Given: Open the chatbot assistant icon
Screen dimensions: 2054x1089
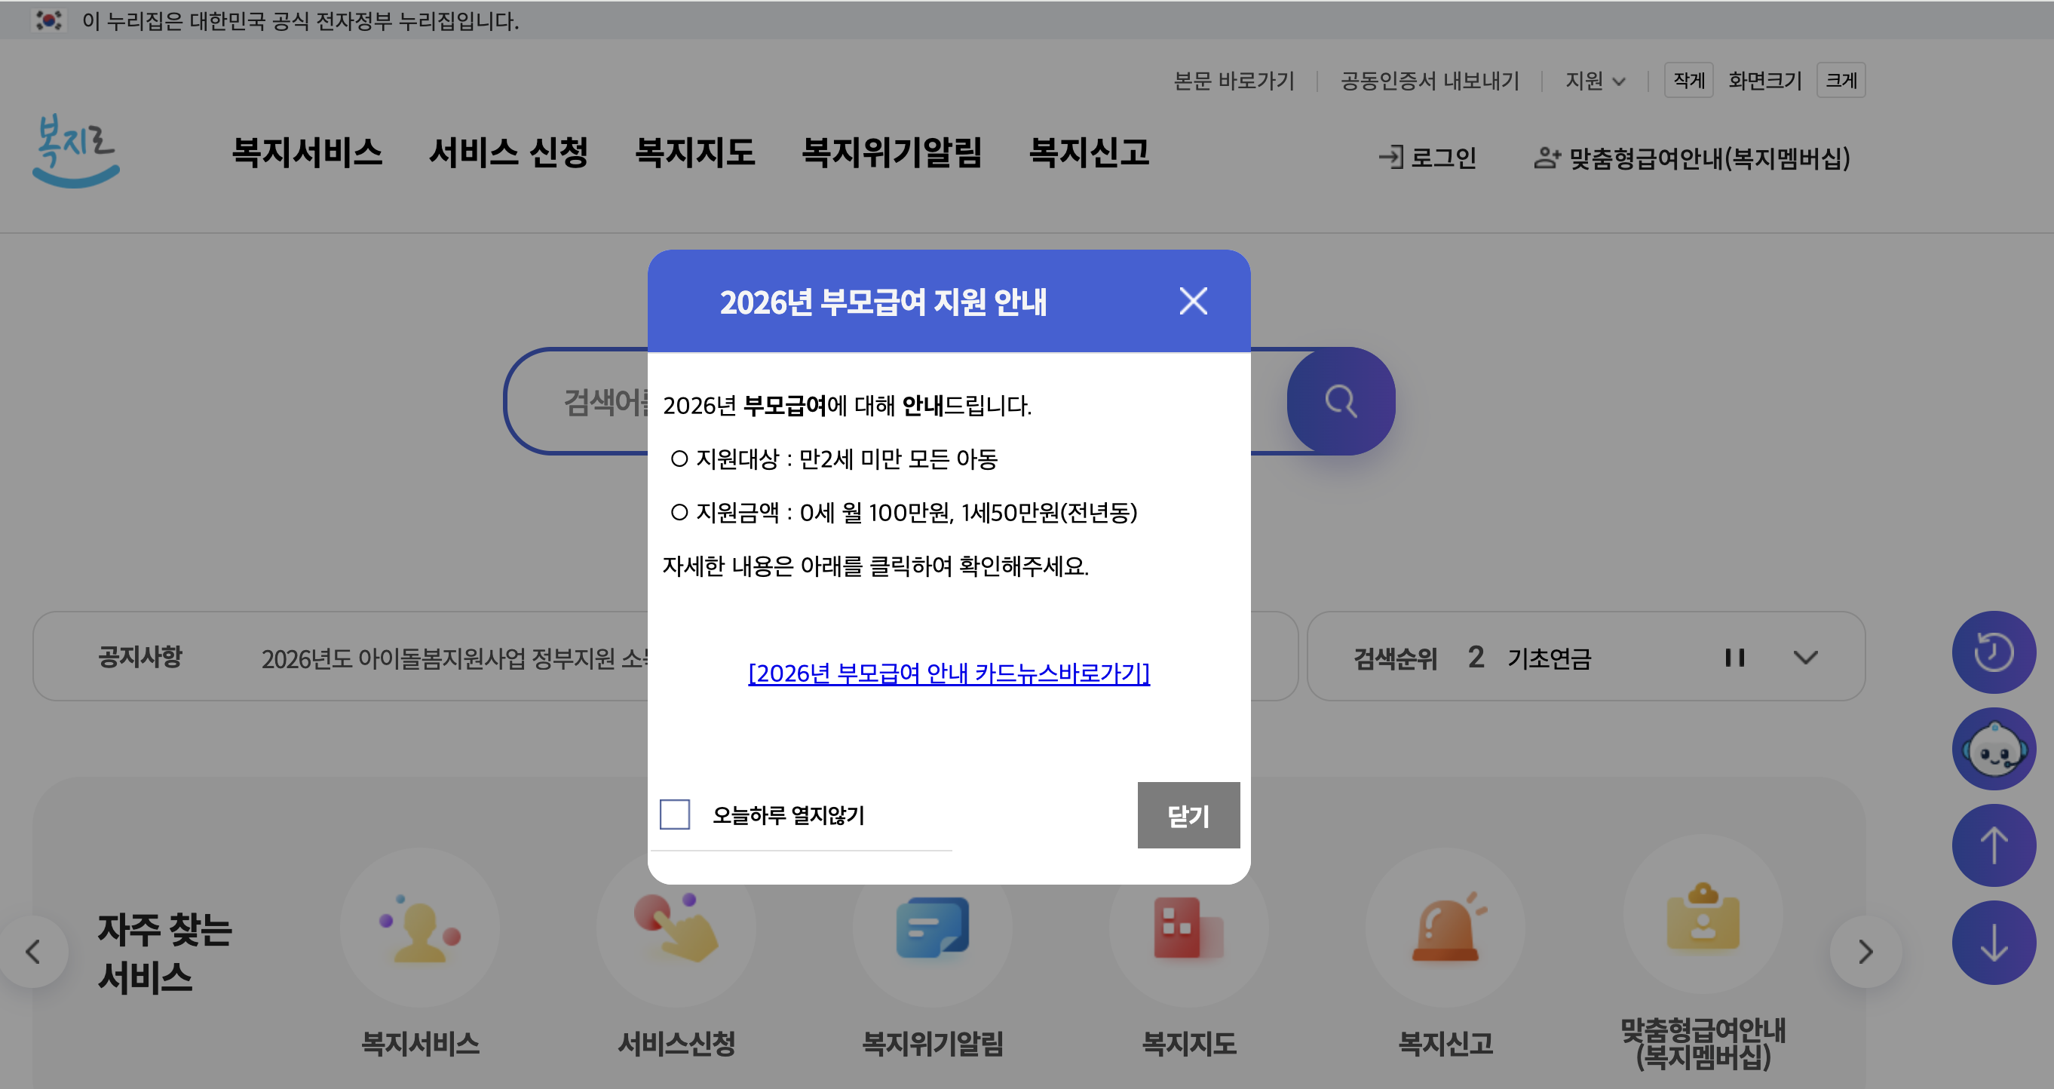Looking at the screenshot, I should tap(1994, 749).
